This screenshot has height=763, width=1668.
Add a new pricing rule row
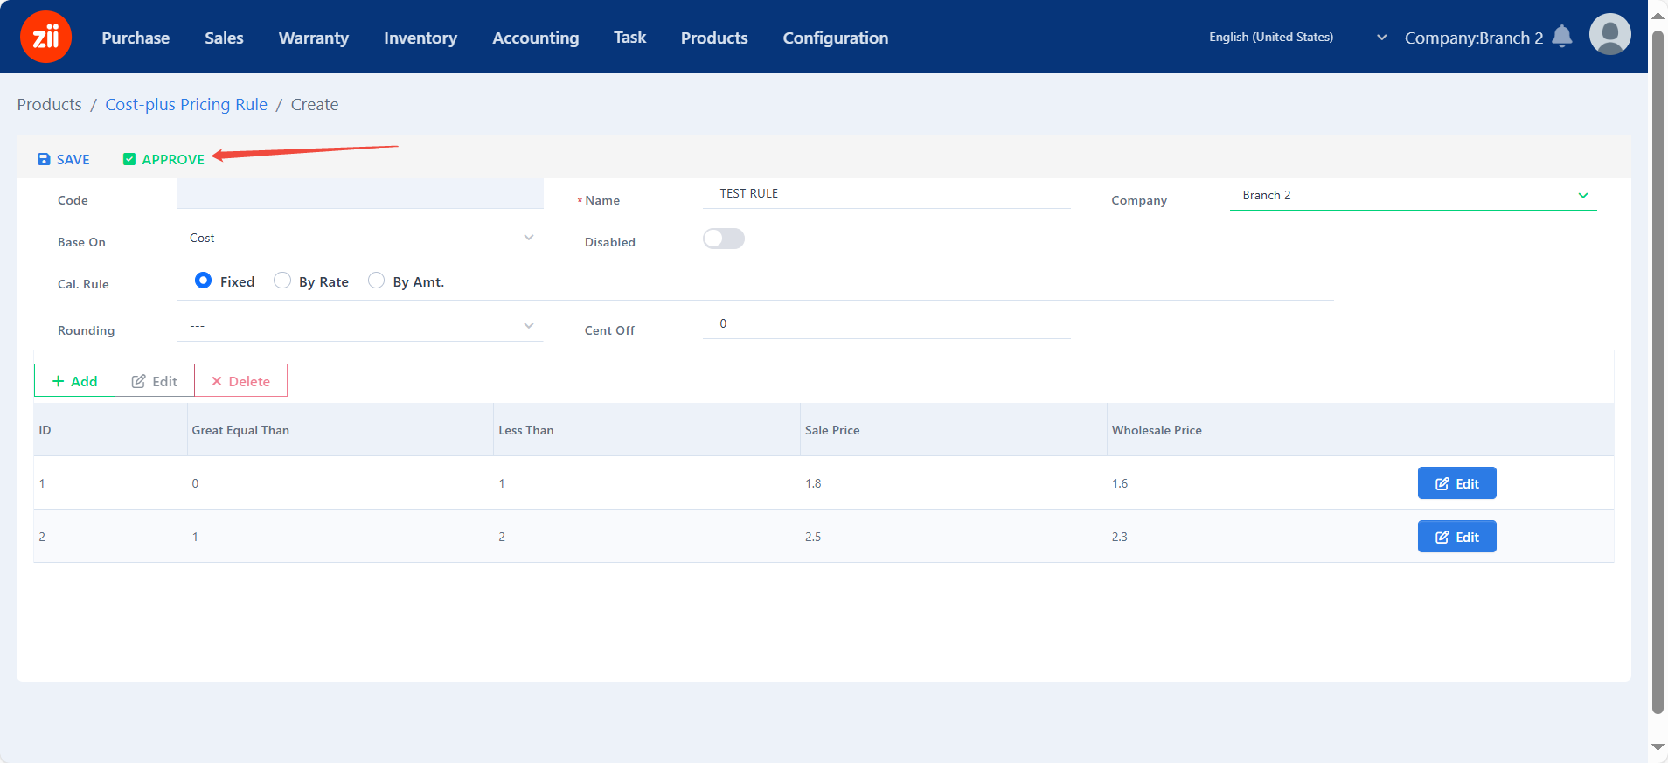click(x=74, y=381)
